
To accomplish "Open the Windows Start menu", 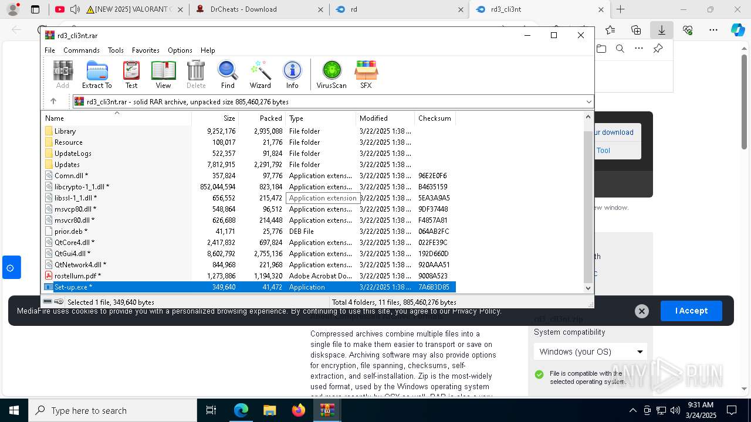I will tap(14, 410).
